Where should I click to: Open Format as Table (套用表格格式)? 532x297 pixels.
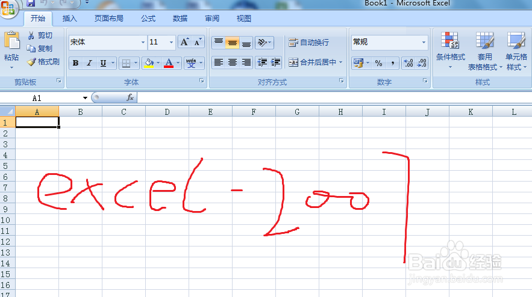point(485,51)
